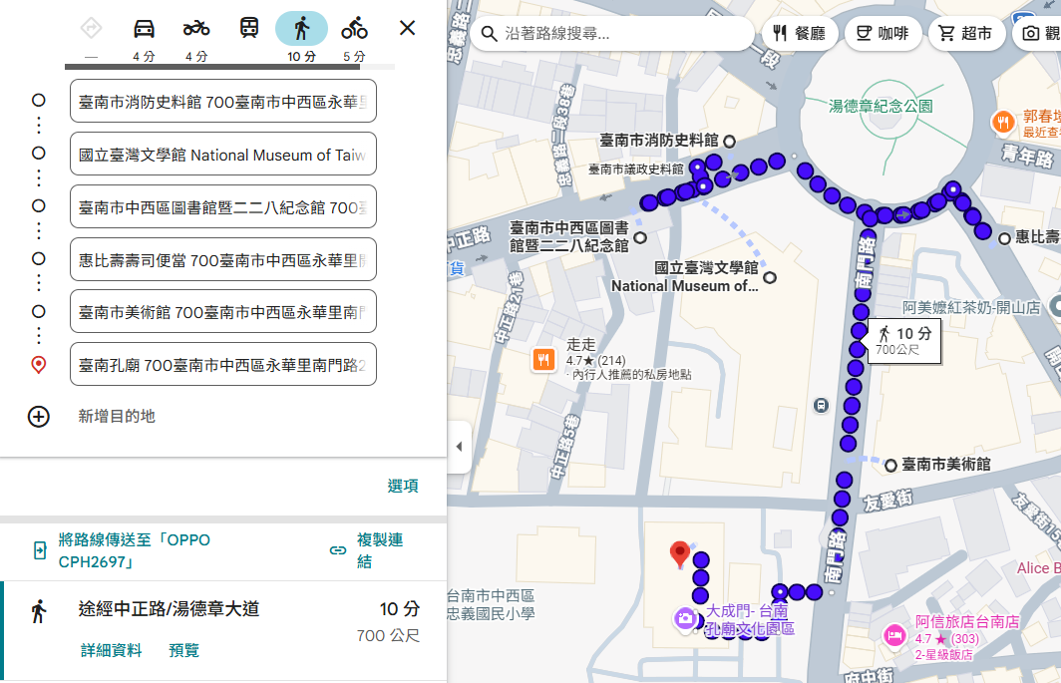The height and width of the screenshot is (683, 1061).
Task: Click the send-to-phone icon
Action: (x=40, y=550)
